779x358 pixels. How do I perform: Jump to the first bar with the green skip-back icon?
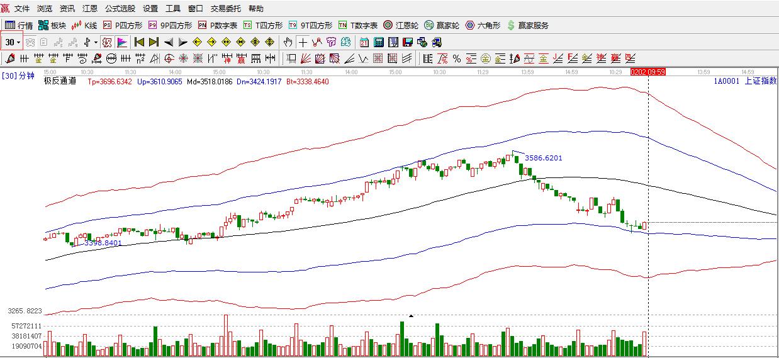pyautogui.click(x=139, y=42)
